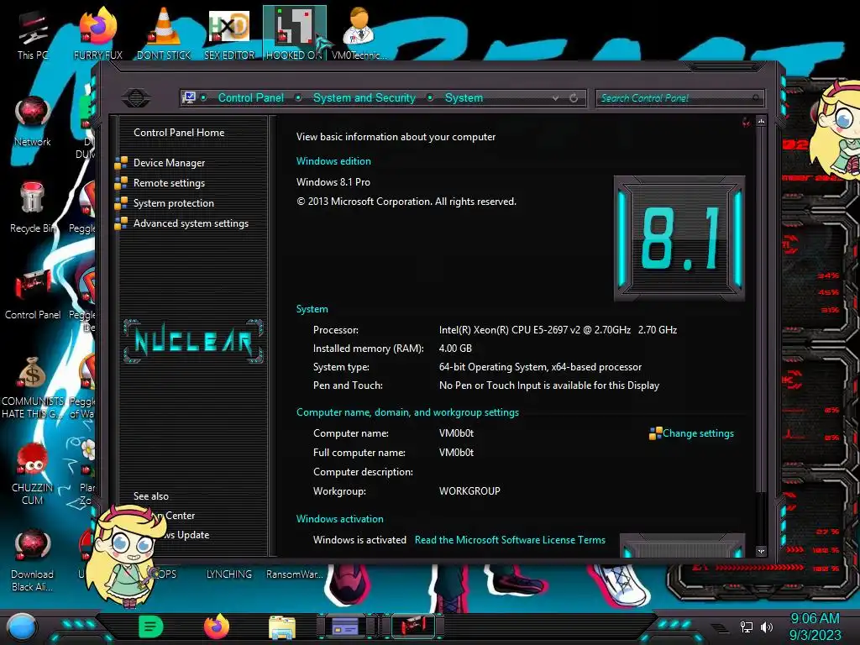Open the volume speaker tray icon

point(767,627)
